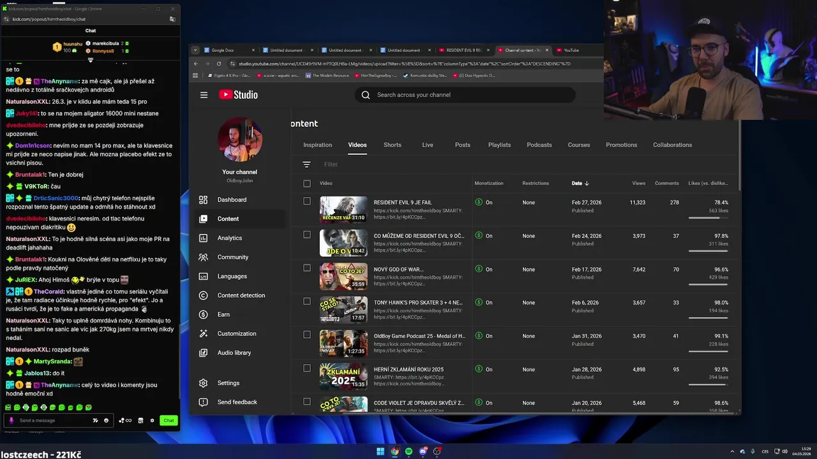Open Analytics from the sidebar icon

click(203, 238)
